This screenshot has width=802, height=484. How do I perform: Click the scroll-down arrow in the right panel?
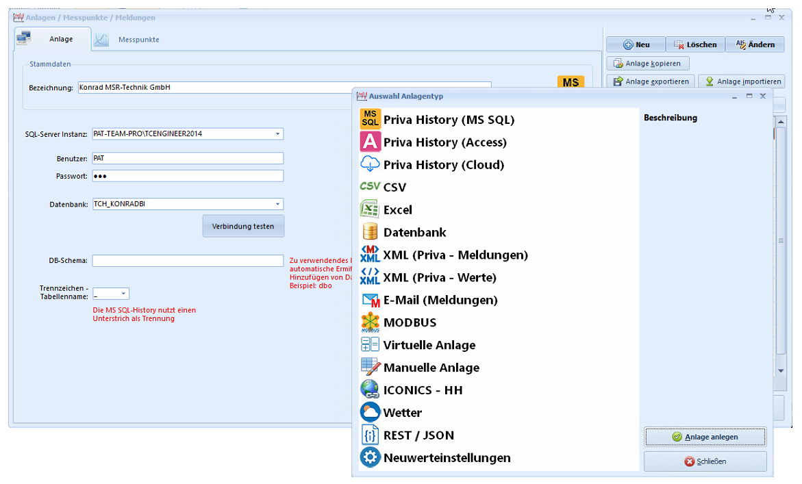click(x=781, y=370)
